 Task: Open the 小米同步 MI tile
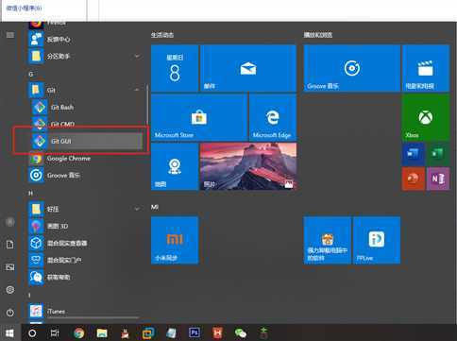coord(175,240)
